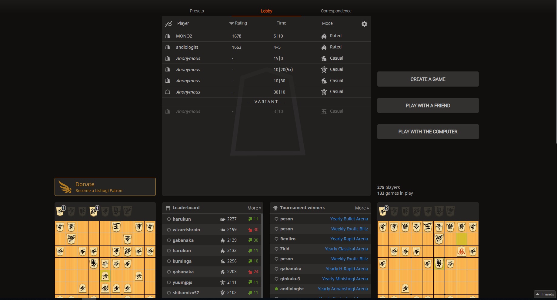Join the Anonymous 3|10 variant game
Viewport: 557px width, 300px height.
pyautogui.click(x=266, y=111)
